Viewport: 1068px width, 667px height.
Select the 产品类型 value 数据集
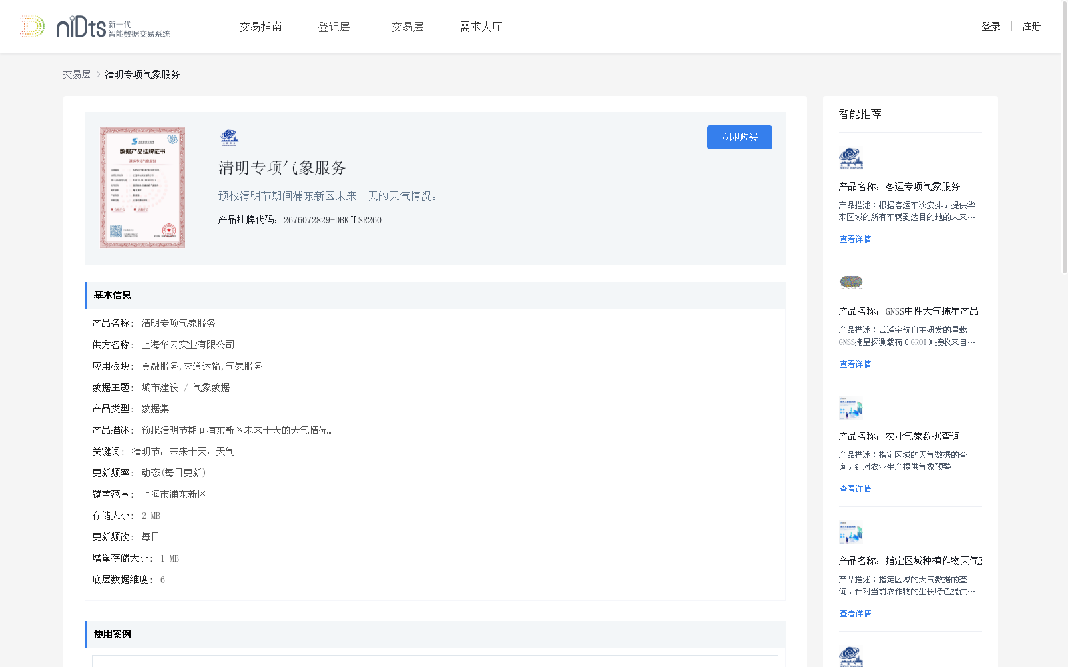coord(155,409)
